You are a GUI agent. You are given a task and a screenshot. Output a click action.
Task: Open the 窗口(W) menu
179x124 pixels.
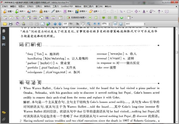click(99, 7)
